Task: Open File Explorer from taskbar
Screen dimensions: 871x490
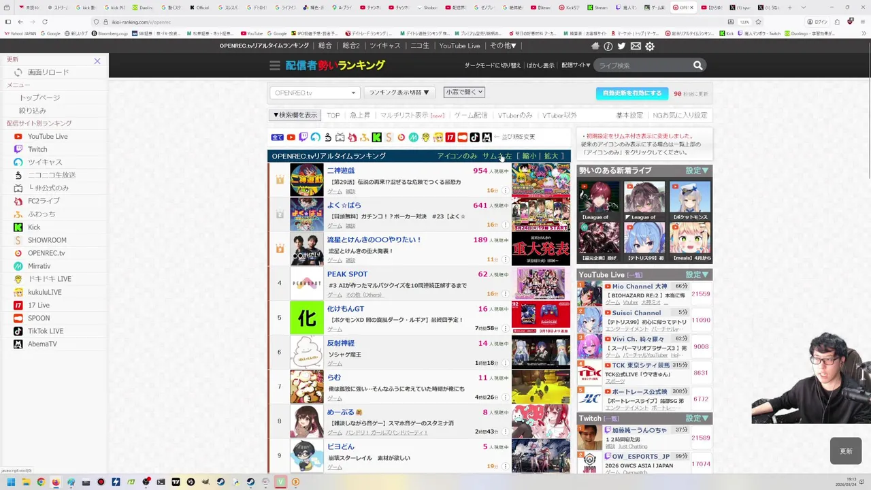Action: click(x=26, y=482)
